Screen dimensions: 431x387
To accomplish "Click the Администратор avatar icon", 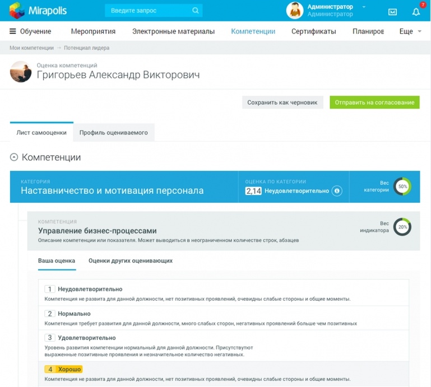I will tap(295, 11).
